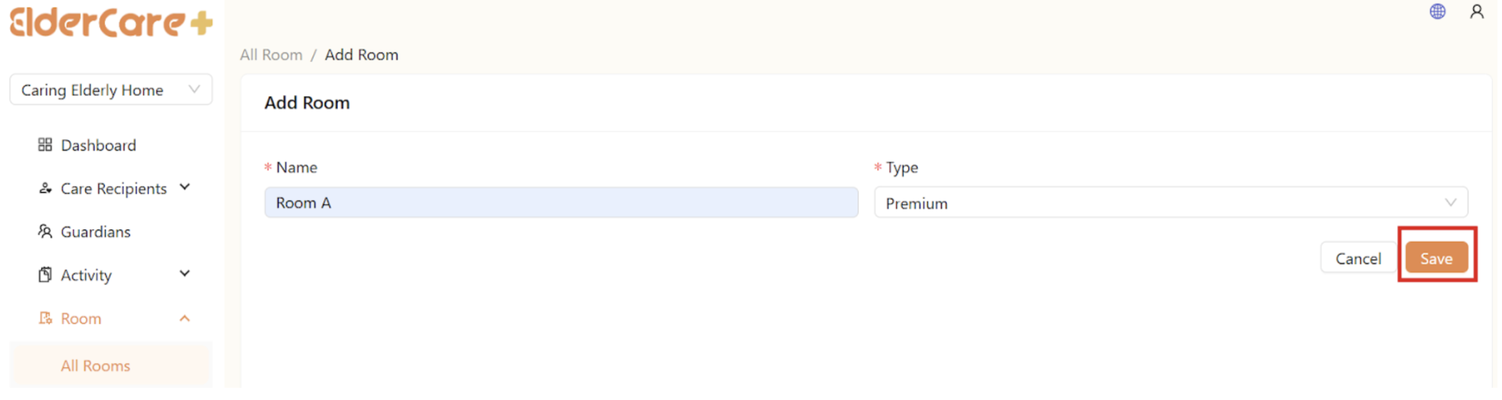The image size is (1502, 400).
Task: Go to the Dashboard menu item
Action: click(x=98, y=145)
